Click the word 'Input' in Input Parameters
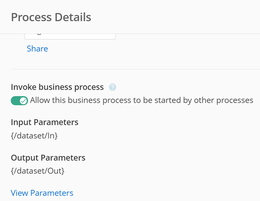260x201 pixels. tap(21, 122)
